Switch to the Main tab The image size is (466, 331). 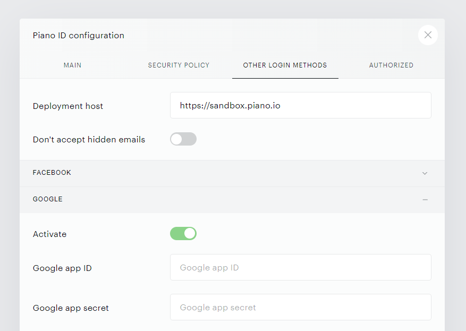72,65
